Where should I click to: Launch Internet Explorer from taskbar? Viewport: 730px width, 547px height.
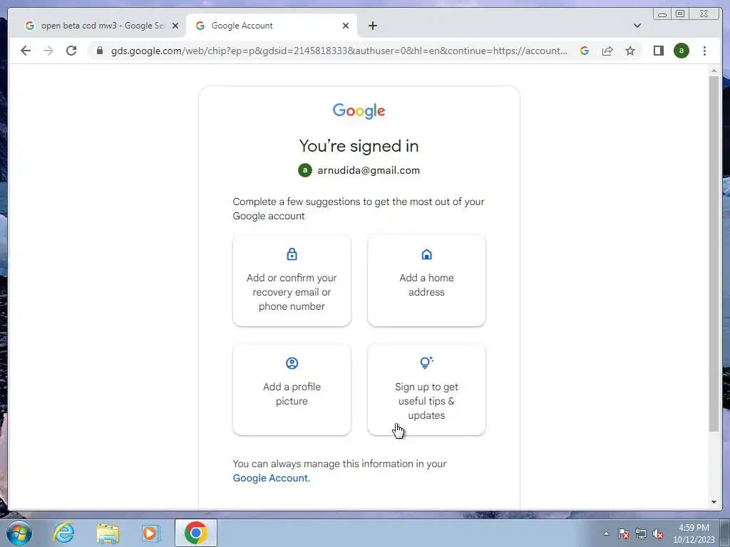coord(63,533)
